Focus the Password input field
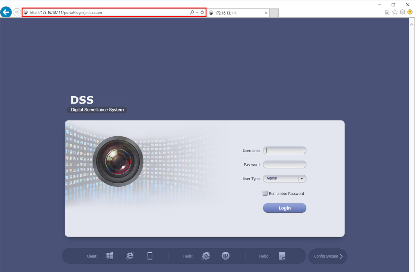Image resolution: width=415 pixels, height=272 pixels. tap(285, 165)
